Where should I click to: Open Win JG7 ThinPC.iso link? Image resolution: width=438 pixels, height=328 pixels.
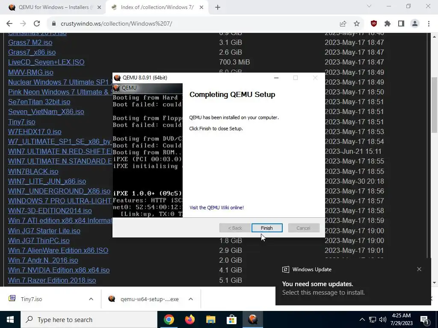click(39, 241)
